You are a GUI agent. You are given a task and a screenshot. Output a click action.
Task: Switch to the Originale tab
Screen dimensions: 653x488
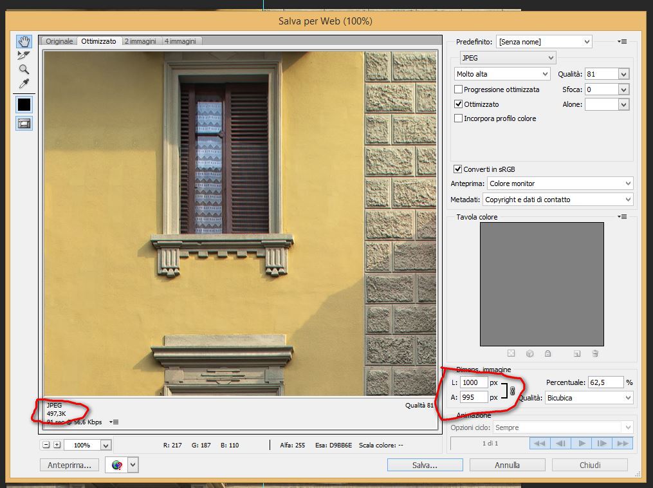click(x=59, y=41)
